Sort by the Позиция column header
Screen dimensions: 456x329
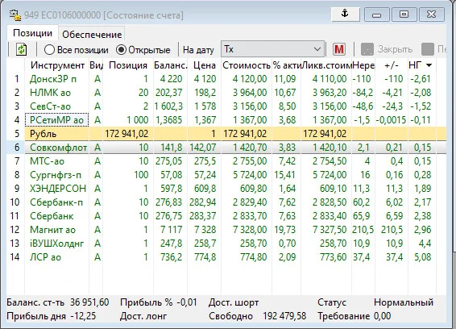point(128,65)
